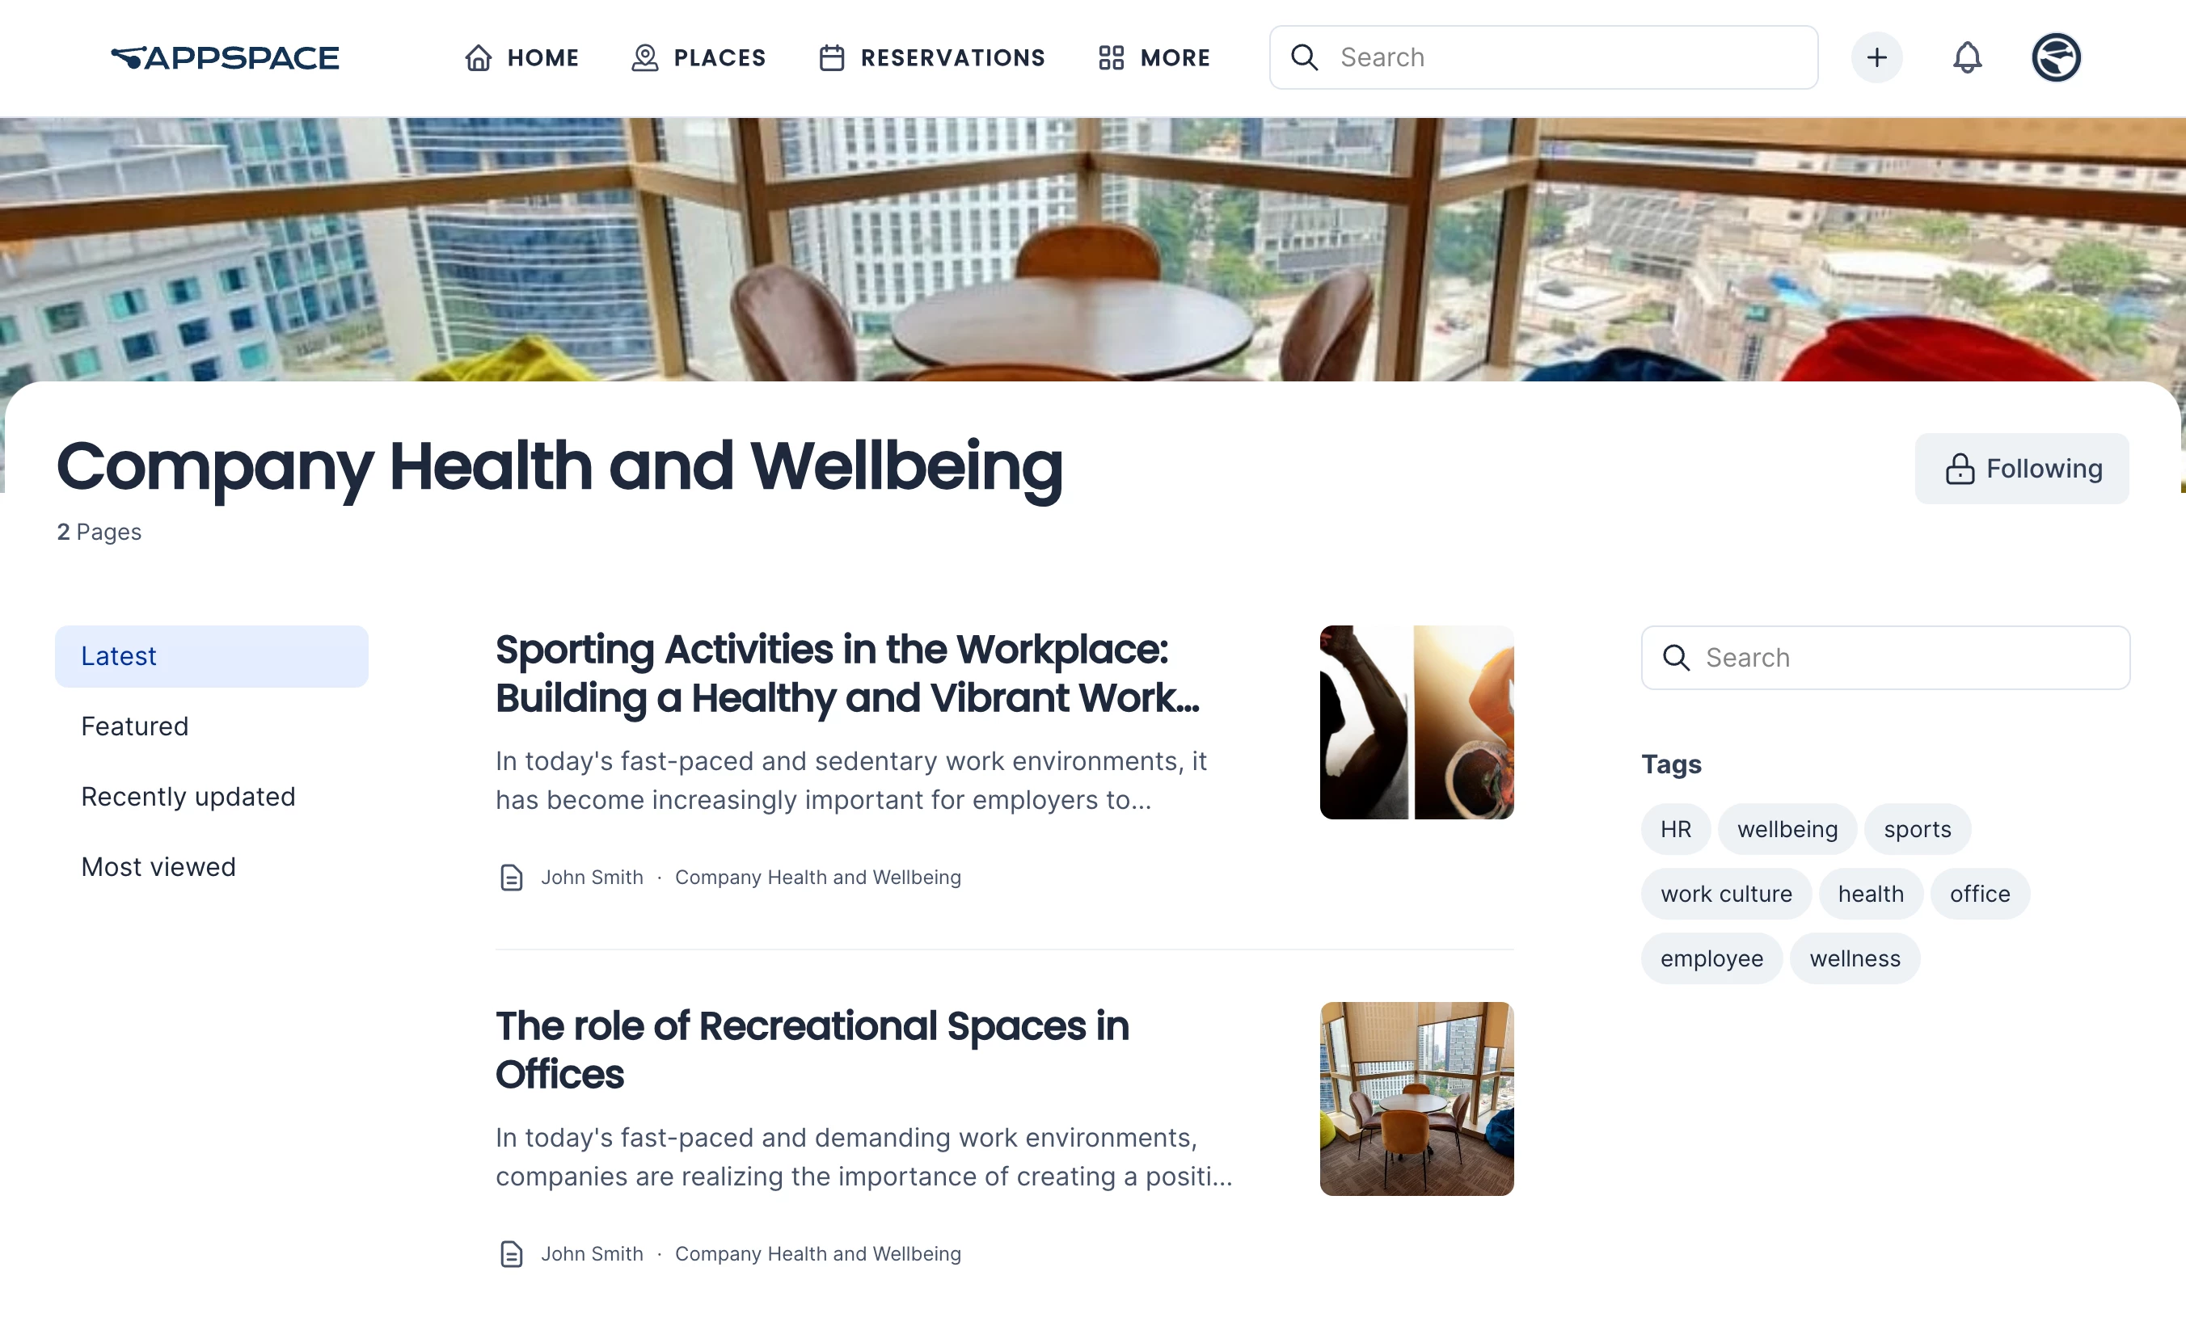The width and height of the screenshot is (2186, 1322).
Task: Click the top search magnifier icon
Action: tap(1304, 57)
